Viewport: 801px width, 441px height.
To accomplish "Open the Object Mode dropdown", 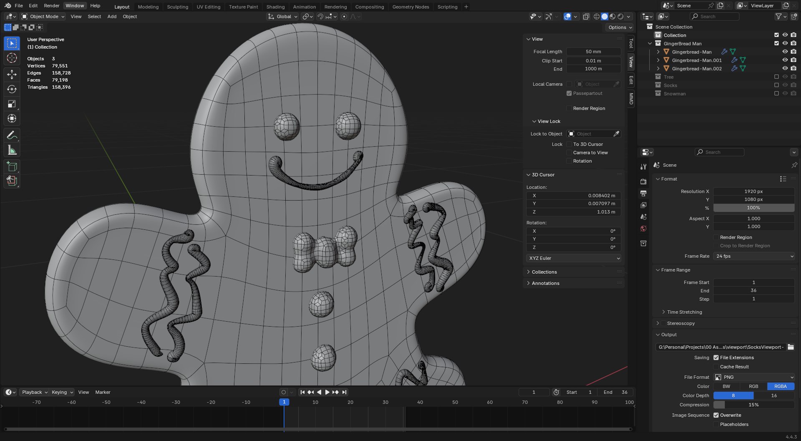I will click(x=43, y=17).
